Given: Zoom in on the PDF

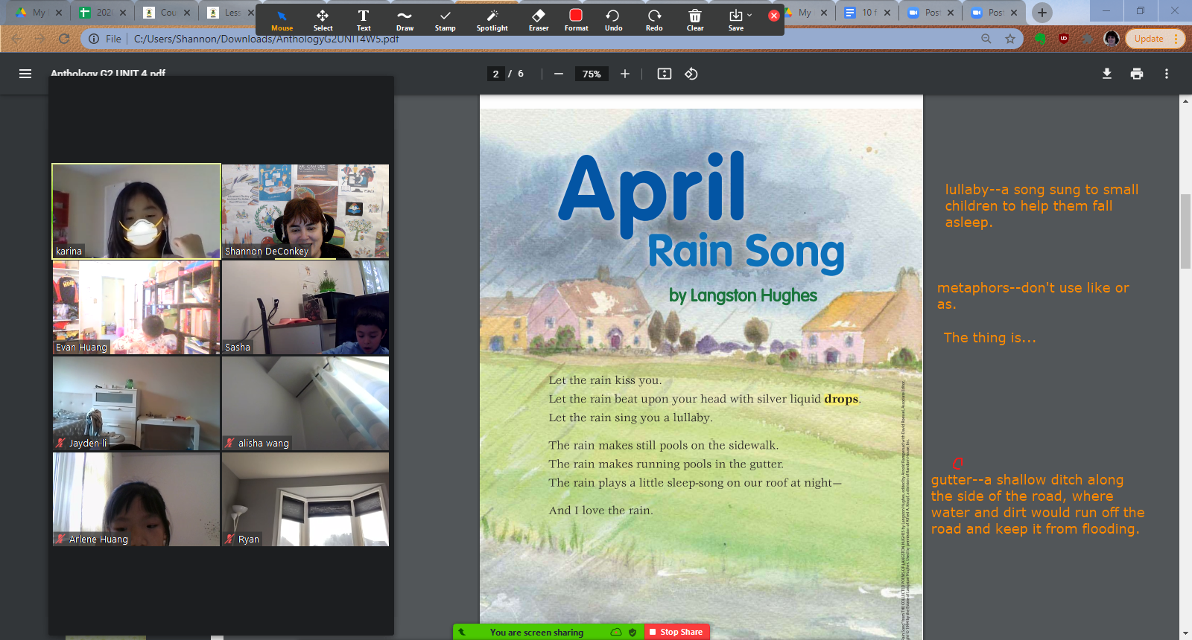Looking at the screenshot, I should [x=625, y=74].
